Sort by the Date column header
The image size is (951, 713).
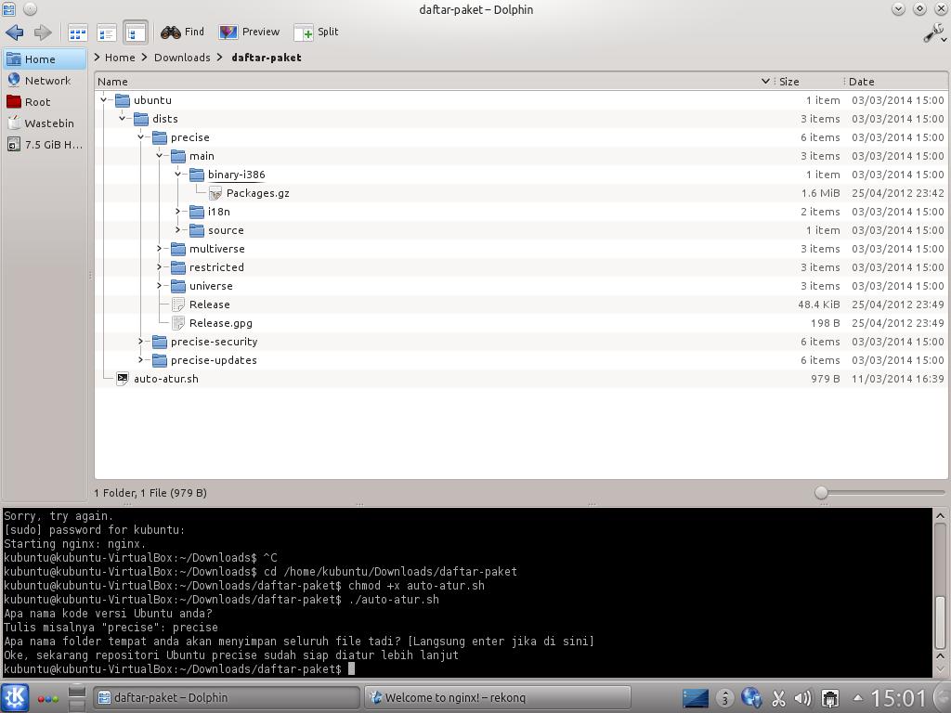tap(896, 82)
